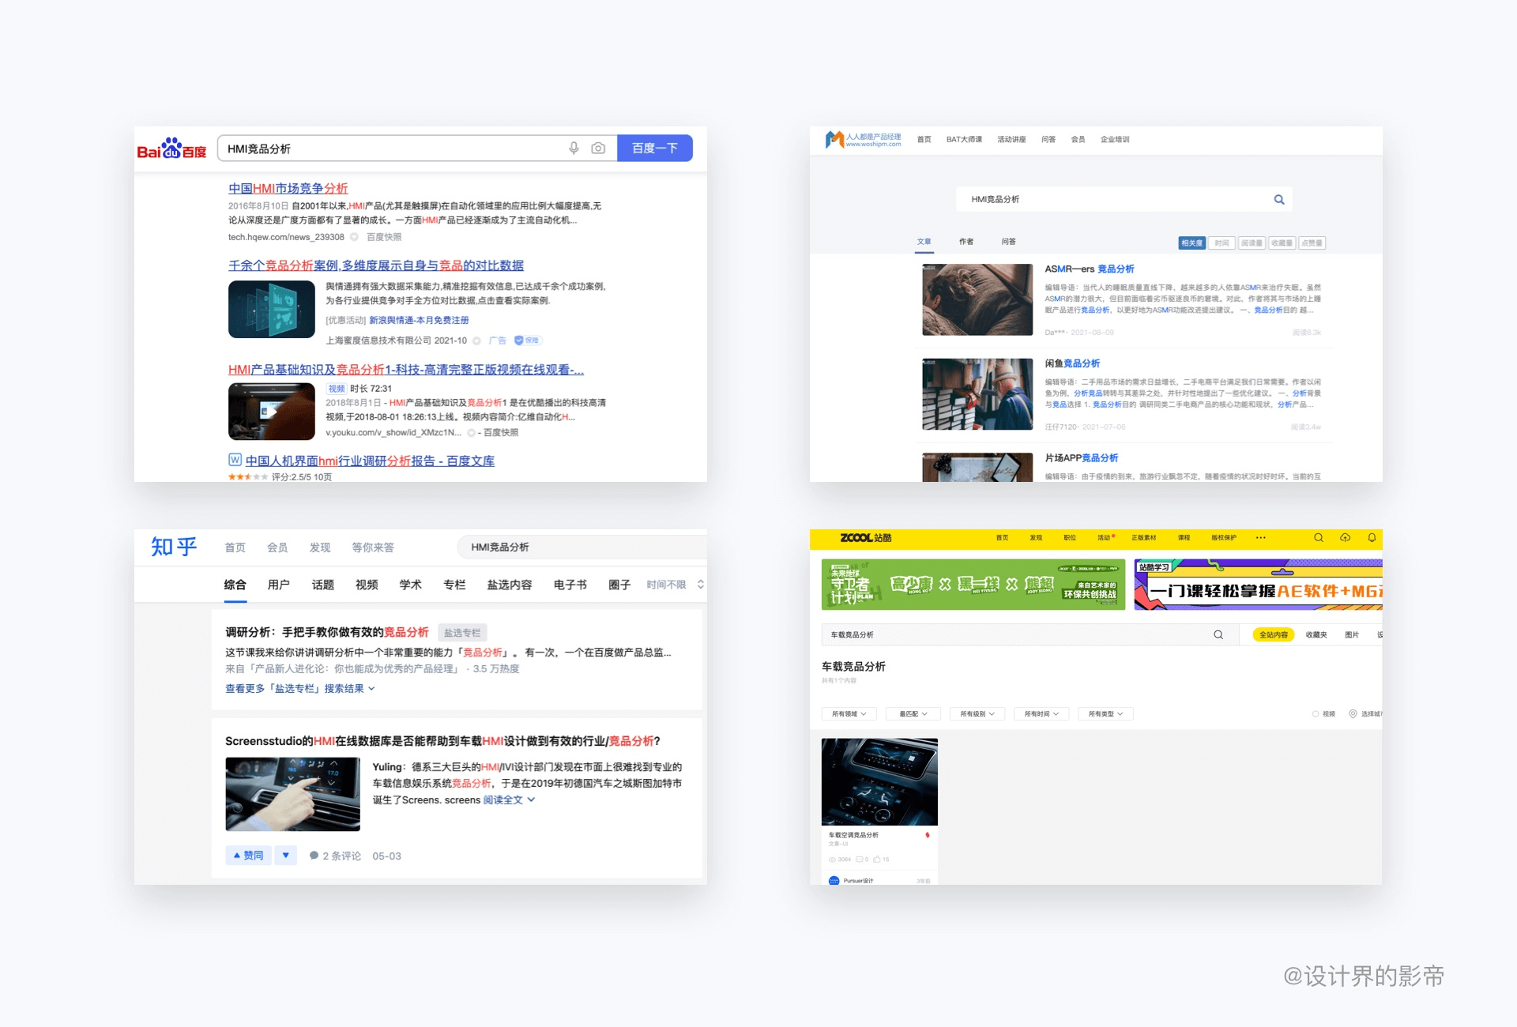The height and width of the screenshot is (1027, 1517).
Task: Click the ZCOOL cloud upload icon
Action: pos(1345,538)
